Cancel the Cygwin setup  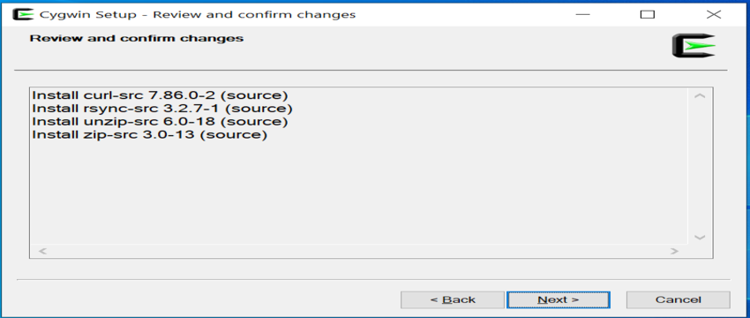679,299
